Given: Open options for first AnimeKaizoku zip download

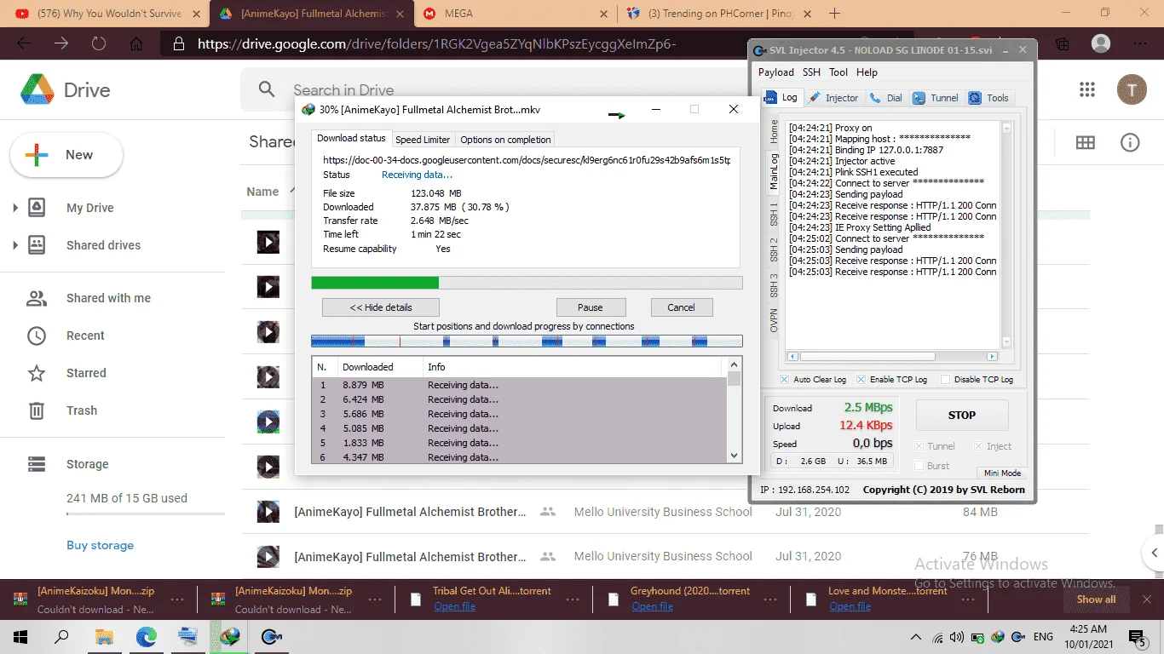Looking at the screenshot, I should 177,599.
